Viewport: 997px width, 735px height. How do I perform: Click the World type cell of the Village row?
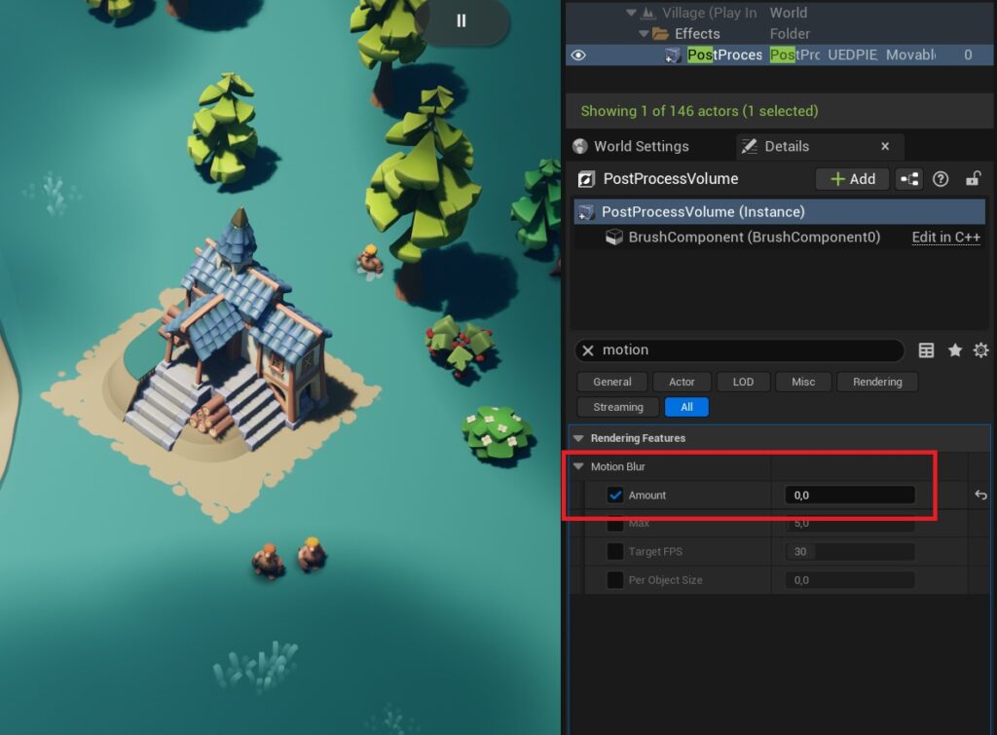(x=789, y=13)
